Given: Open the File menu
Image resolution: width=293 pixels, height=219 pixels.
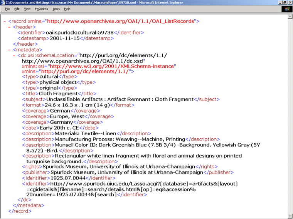Looking at the screenshot, I should tap(7, 9).
